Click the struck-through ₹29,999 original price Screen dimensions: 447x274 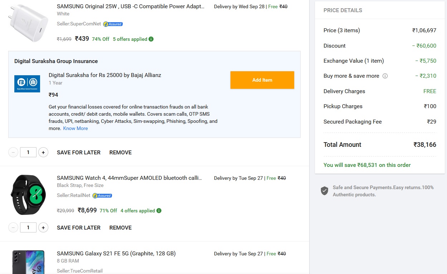[x=65, y=211]
